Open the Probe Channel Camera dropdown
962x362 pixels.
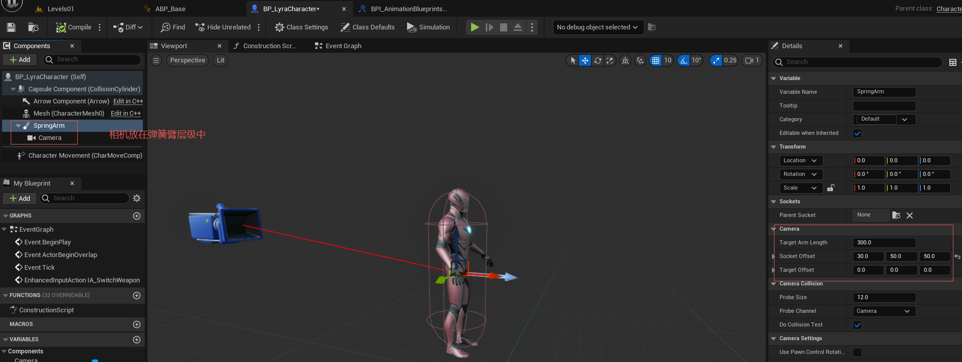tap(884, 311)
